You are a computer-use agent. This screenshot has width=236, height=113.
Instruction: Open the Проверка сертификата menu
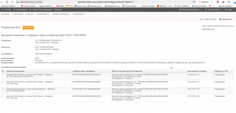[x=61, y=14]
